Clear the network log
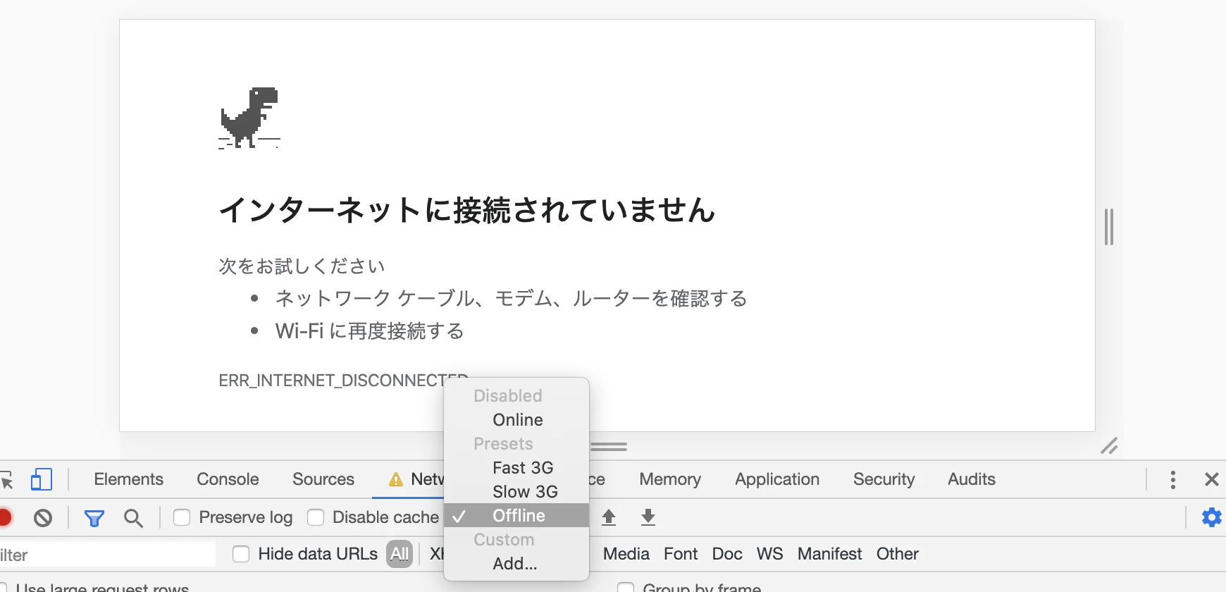Screen dimensions: 1226x592 pos(43,518)
